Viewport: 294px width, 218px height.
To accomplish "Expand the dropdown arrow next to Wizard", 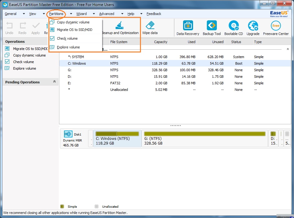I will click(x=94, y=14).
